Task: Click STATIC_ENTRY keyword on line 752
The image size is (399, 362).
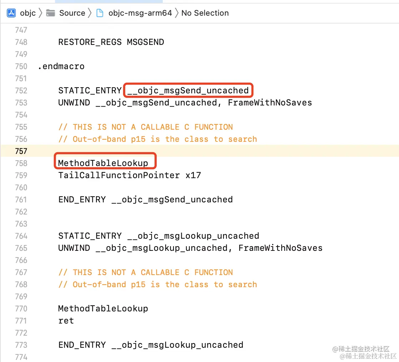Action: (x=90, y=91)
